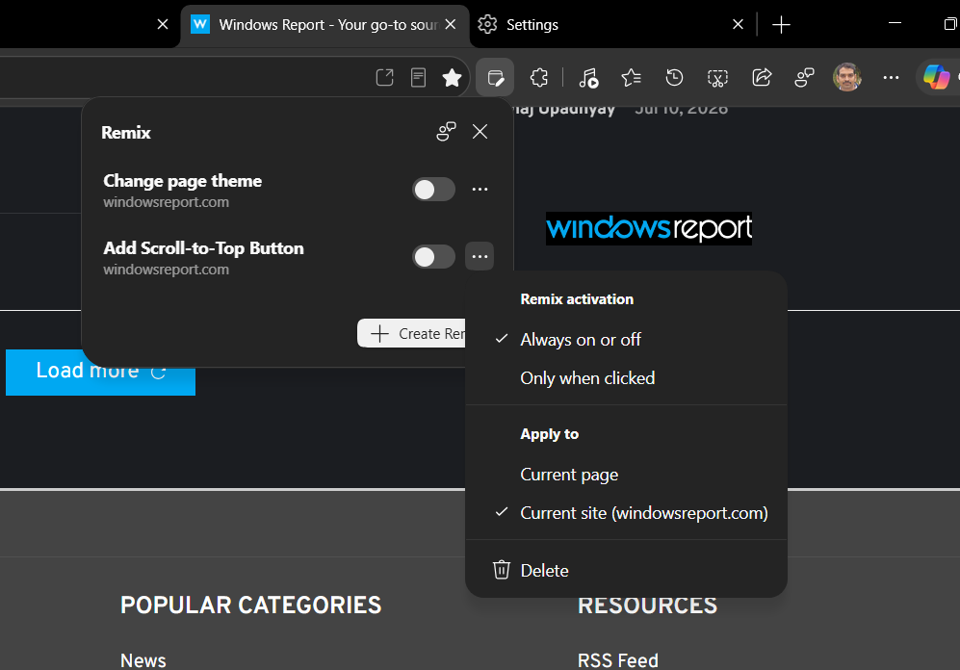Click the Remix toolbar icon
The width and height of the screenshot is (960, 670).
click(495, 78)
